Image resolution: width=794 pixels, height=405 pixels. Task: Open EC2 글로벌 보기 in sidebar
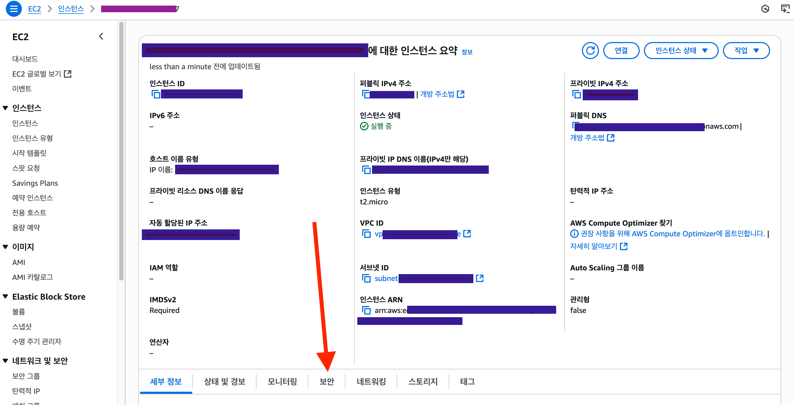[x=37, y=74]
